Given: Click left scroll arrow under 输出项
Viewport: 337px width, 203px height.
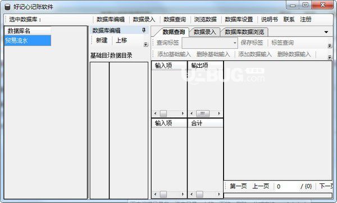Looking at the screenshot, I should point(192,113).
